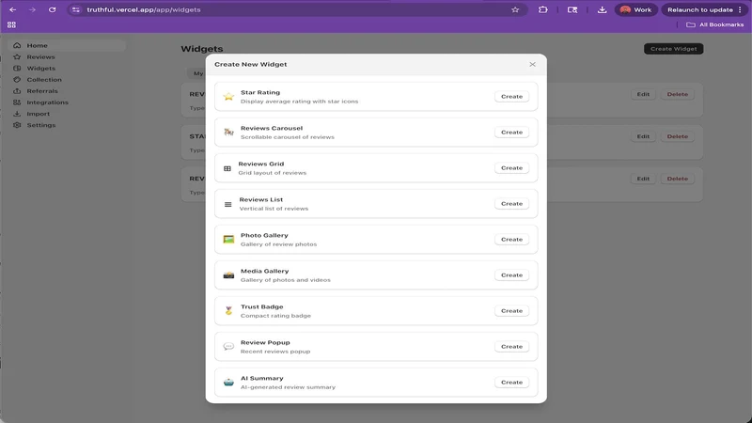Viewport: 752px width, 423px height.
Task: Bookmark this page with star icon
Action: click(x=515, y=9)
